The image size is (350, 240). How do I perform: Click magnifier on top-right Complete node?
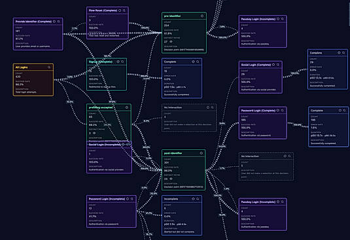pos(343,53)
